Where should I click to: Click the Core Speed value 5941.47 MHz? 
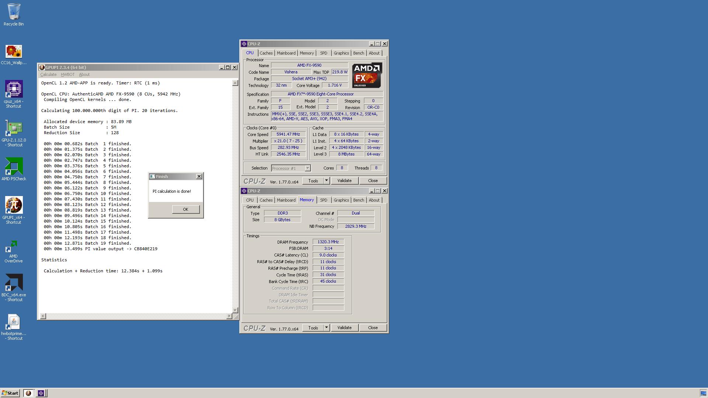pyautogui.click(x=288, y=134)
